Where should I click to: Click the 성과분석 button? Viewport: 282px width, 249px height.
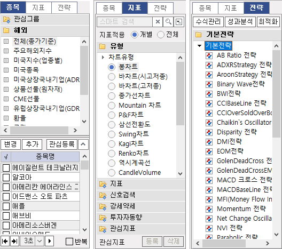(x=240, y=22)
